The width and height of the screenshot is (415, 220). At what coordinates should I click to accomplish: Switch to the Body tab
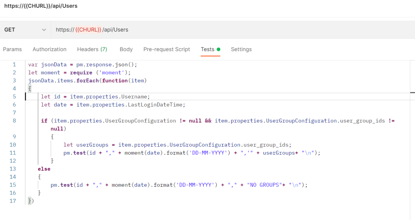pos(126,49)
